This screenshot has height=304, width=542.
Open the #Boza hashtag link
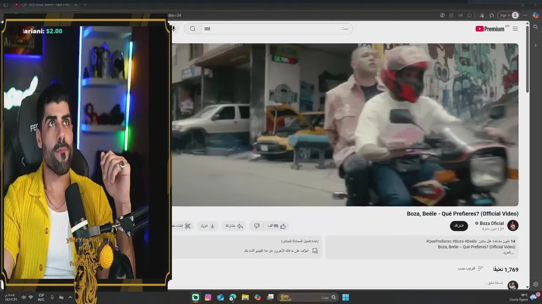459,241
